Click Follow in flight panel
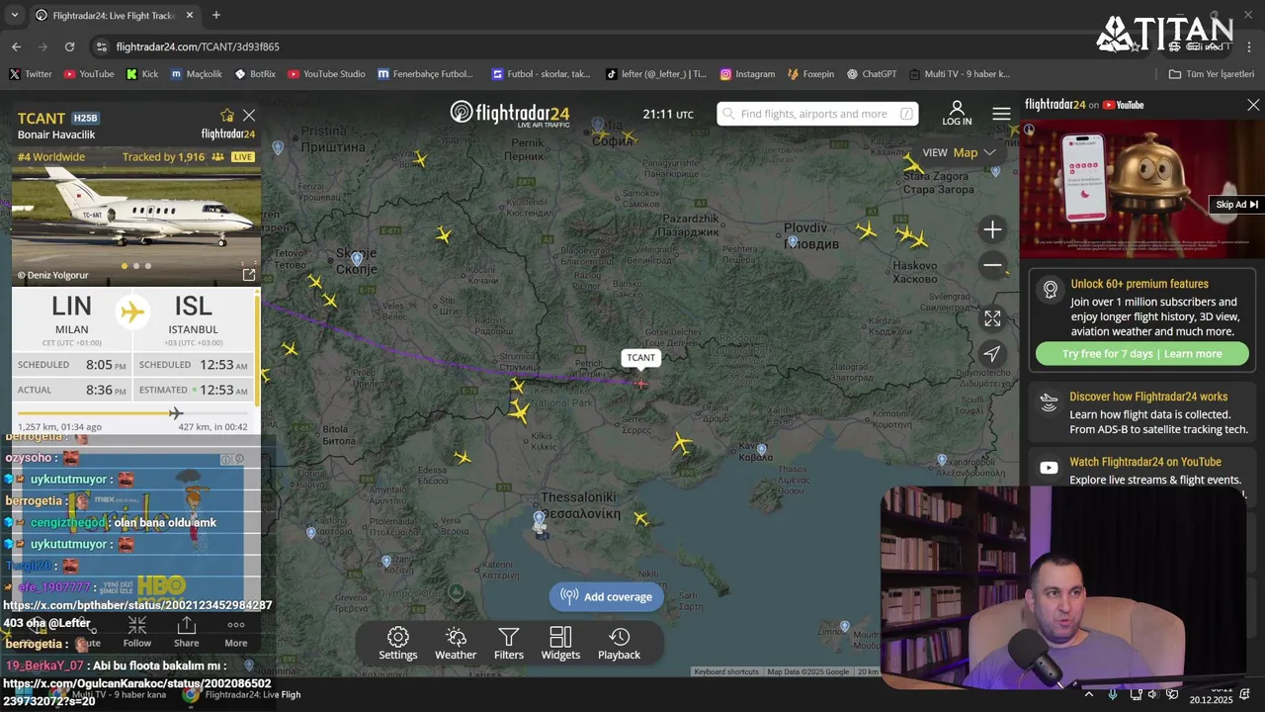The width and height of the screenshot is (1265, 712). [137, 632]
